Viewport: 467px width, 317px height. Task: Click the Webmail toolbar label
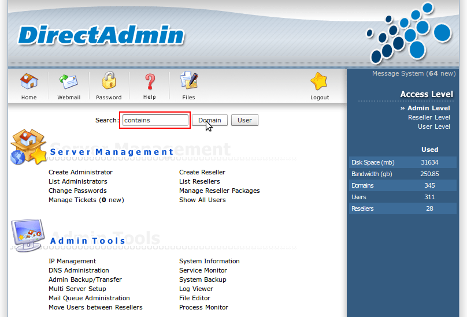tap(69, 98)
